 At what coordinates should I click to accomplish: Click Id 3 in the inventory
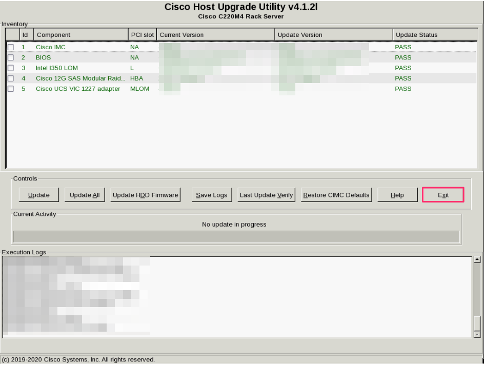pos(24,68)
